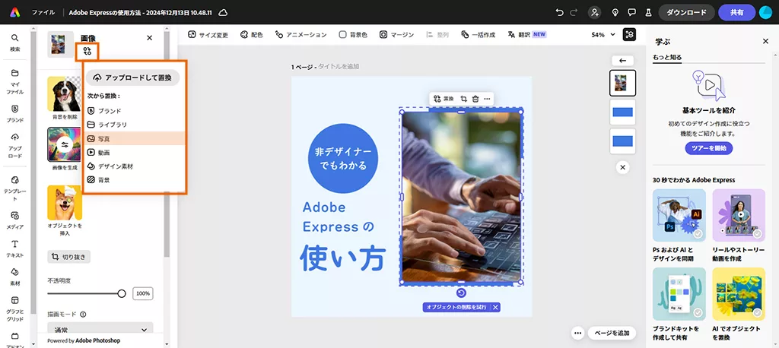Open the beta flask icon
Viewport: 779px width, 348px height.
pos(648,12)
